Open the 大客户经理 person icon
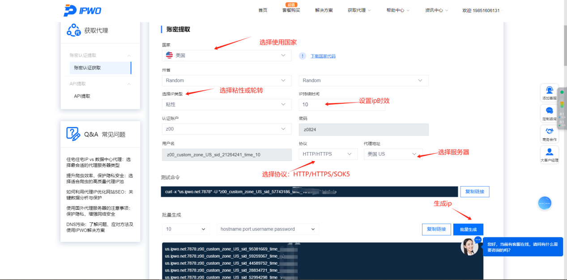567x280 pixels. 550,153
